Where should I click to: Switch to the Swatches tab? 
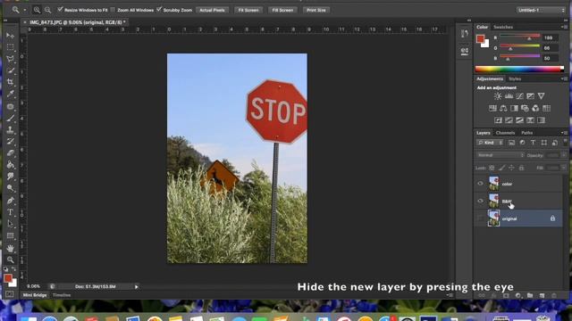click(503, 27)
